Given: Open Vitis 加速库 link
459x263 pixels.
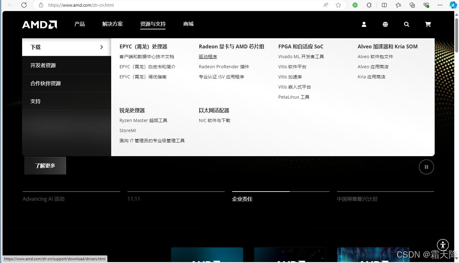Looking at the screenshot, I should (290, 77).
